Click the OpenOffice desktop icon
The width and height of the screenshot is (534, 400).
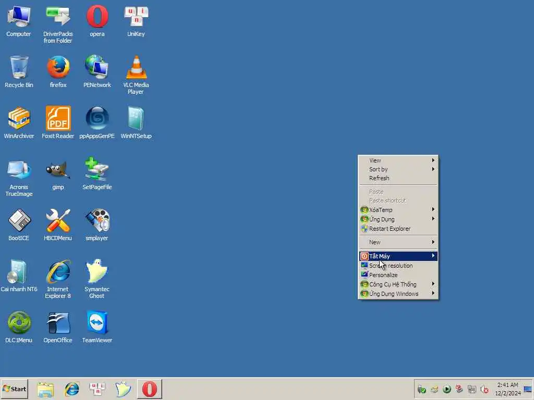58,327
